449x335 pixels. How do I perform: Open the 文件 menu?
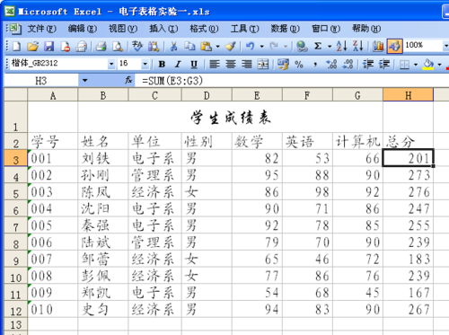42,29
